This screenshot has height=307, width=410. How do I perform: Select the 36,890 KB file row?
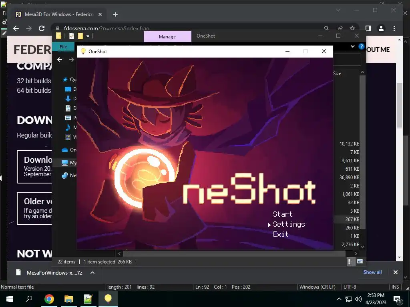[x=349, y=177]
